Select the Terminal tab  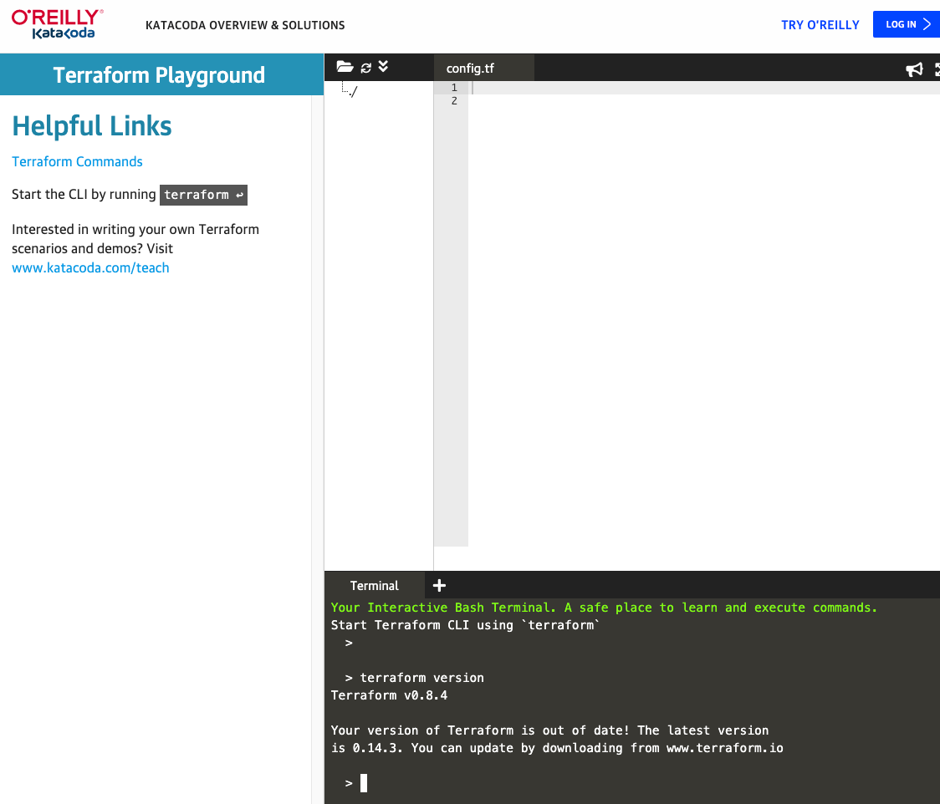click(374, 585)
